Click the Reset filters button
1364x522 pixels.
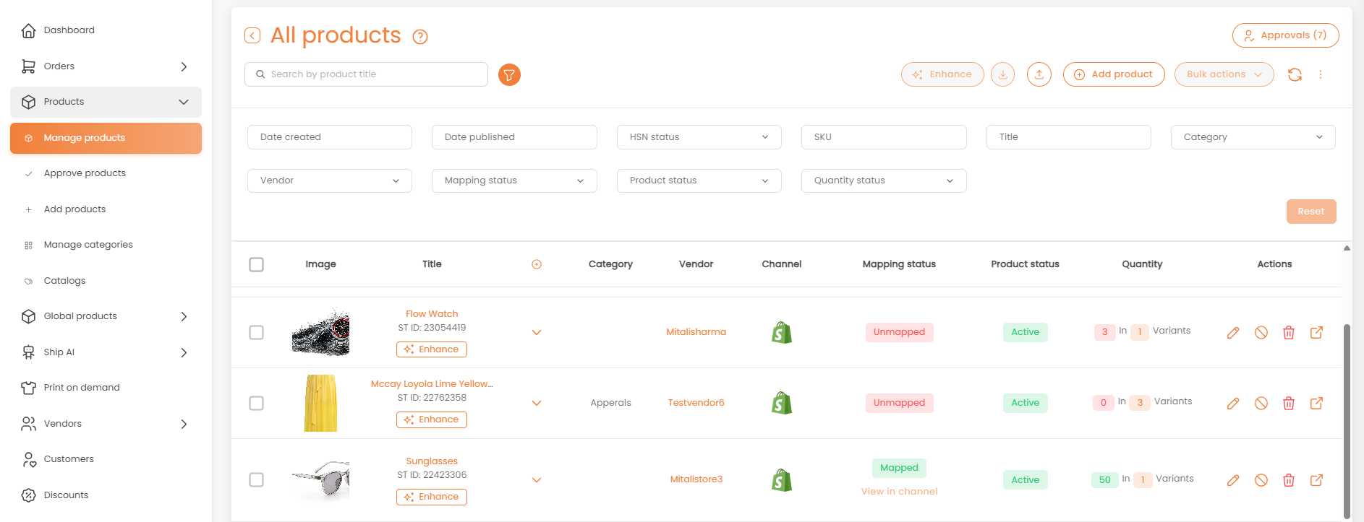(x=1310, y=212)
